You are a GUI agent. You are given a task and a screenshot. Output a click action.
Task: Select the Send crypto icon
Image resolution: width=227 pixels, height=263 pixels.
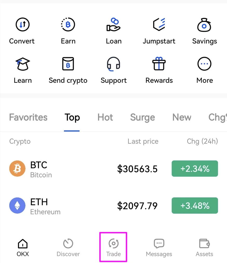[x=68, y=64]
